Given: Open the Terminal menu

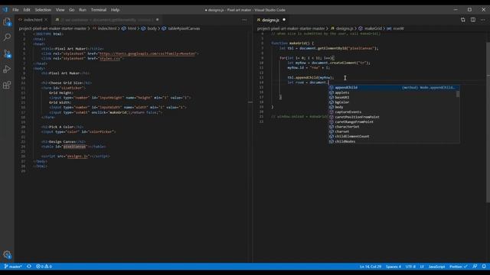Looking at the screenshot, I should [99, 10].
